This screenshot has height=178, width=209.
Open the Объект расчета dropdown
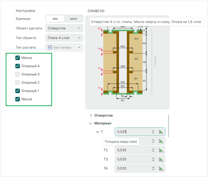[x=64, y=28]
